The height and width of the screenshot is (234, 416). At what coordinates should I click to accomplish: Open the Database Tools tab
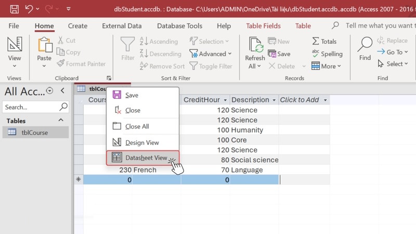click(x=179, y=25)
